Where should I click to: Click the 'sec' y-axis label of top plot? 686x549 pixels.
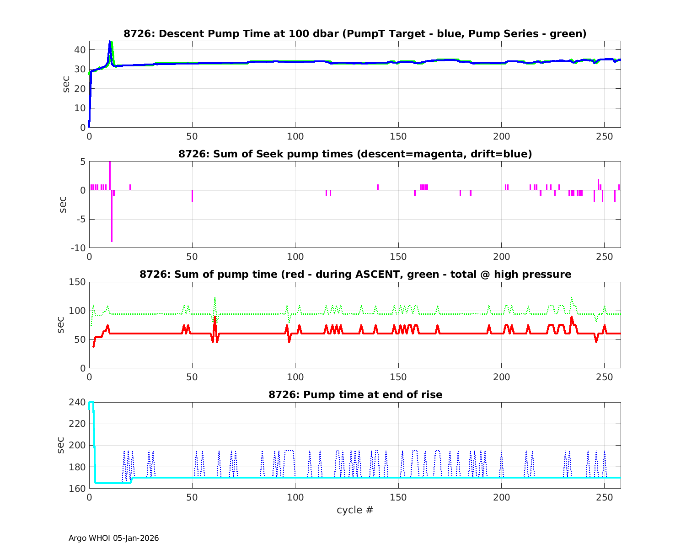(66, 84)
